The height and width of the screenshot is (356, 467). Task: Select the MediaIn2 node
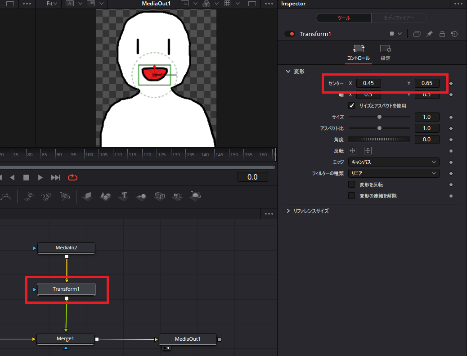[x=66, y=248]
